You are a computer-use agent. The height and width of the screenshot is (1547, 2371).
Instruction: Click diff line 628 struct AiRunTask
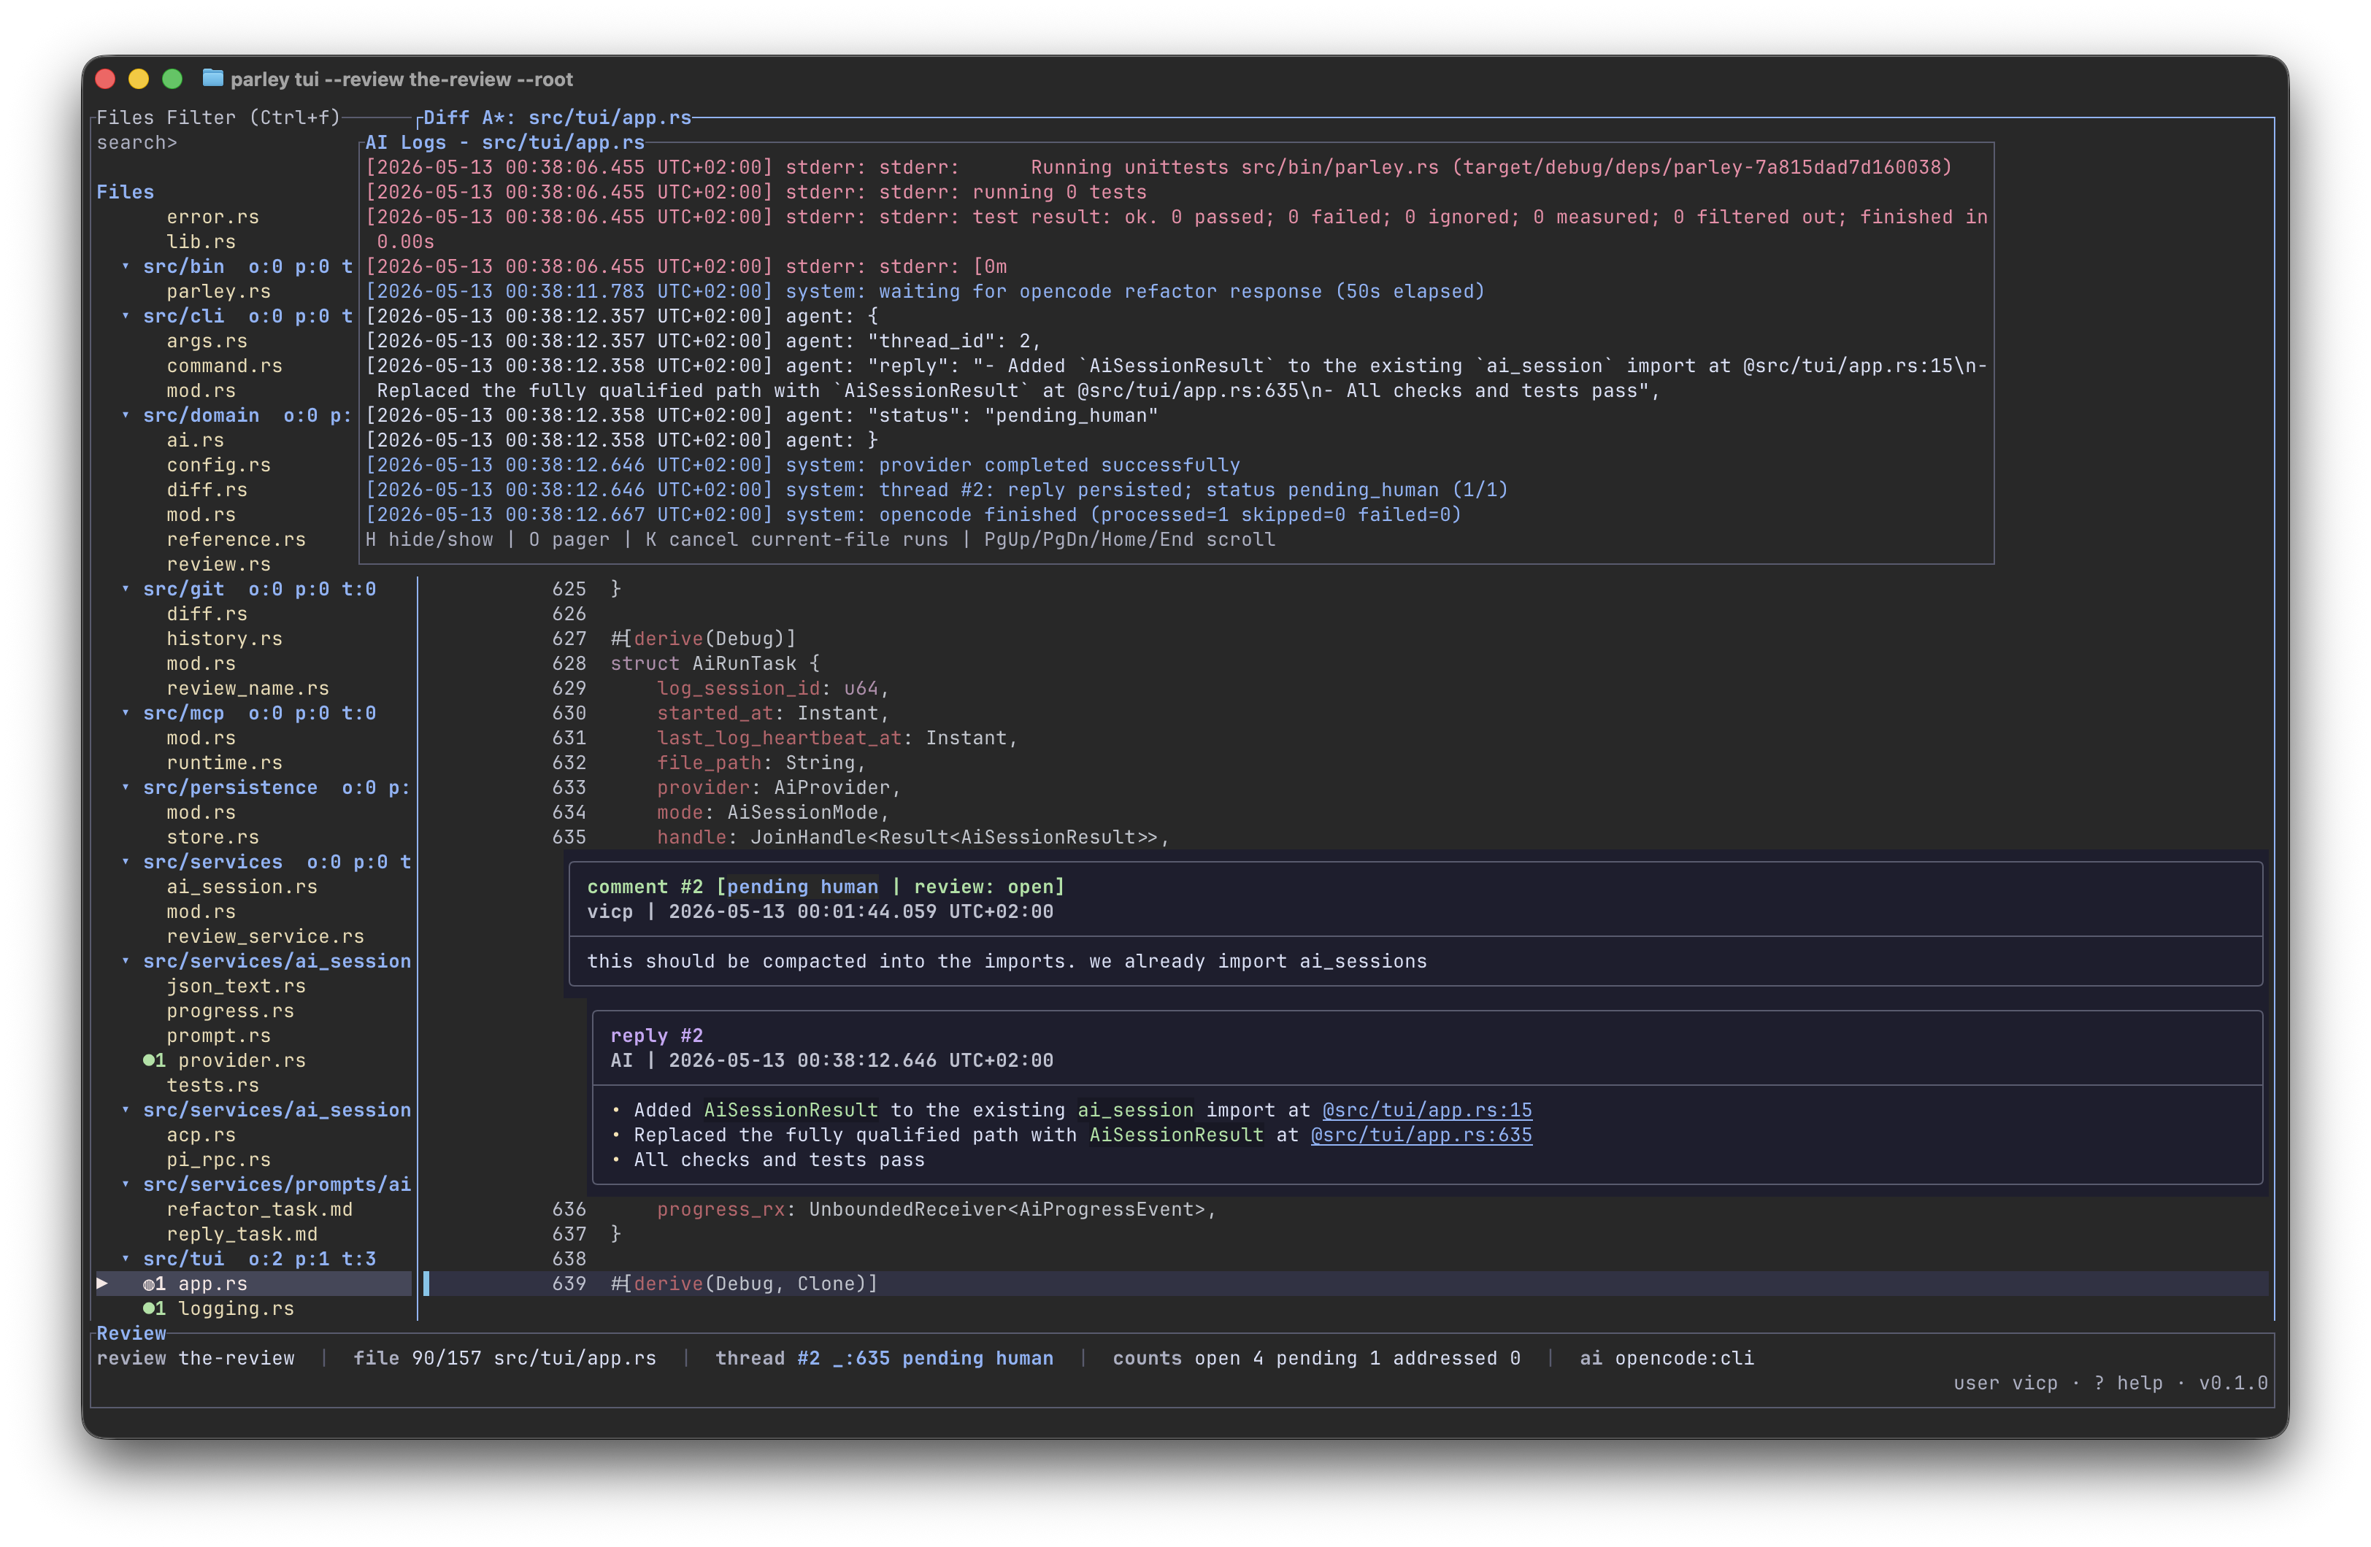1345,663
